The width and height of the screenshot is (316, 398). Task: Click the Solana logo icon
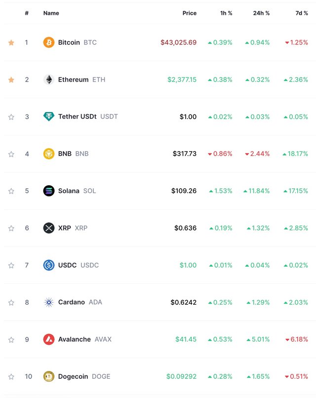(x=49, y=191)
